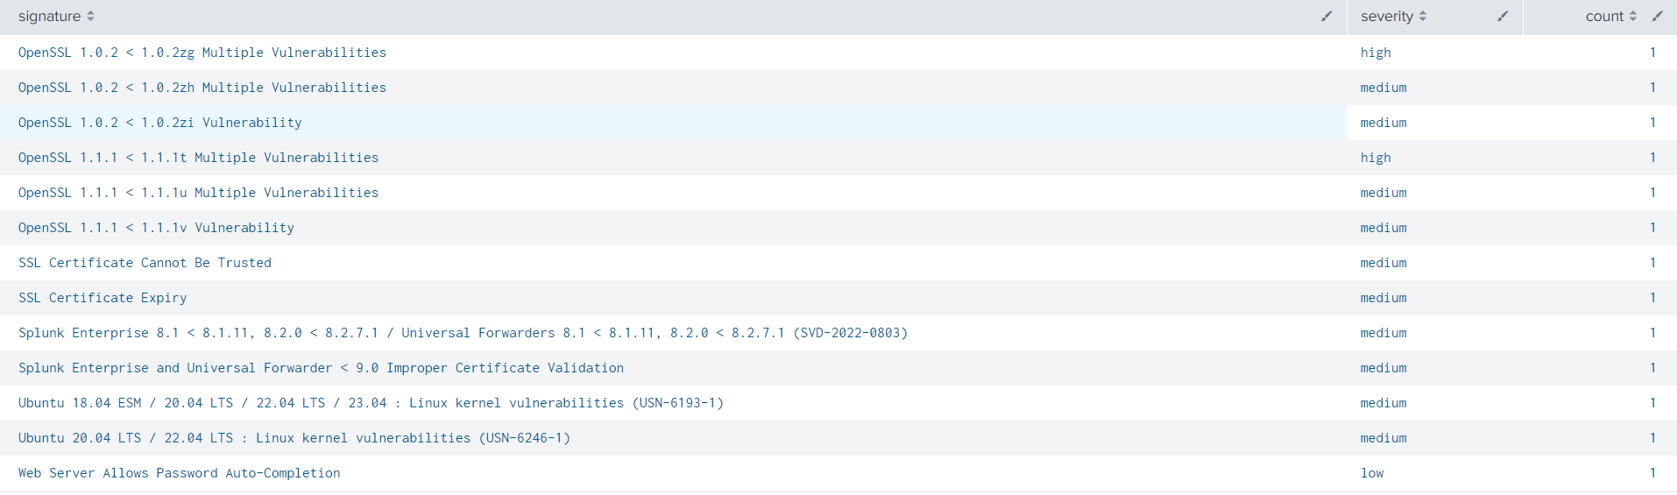Open Ubuntu USN-6246-1 kernel vulnerabilities
This screenshot has height=495, width=1677.
[x=294, y=438]
